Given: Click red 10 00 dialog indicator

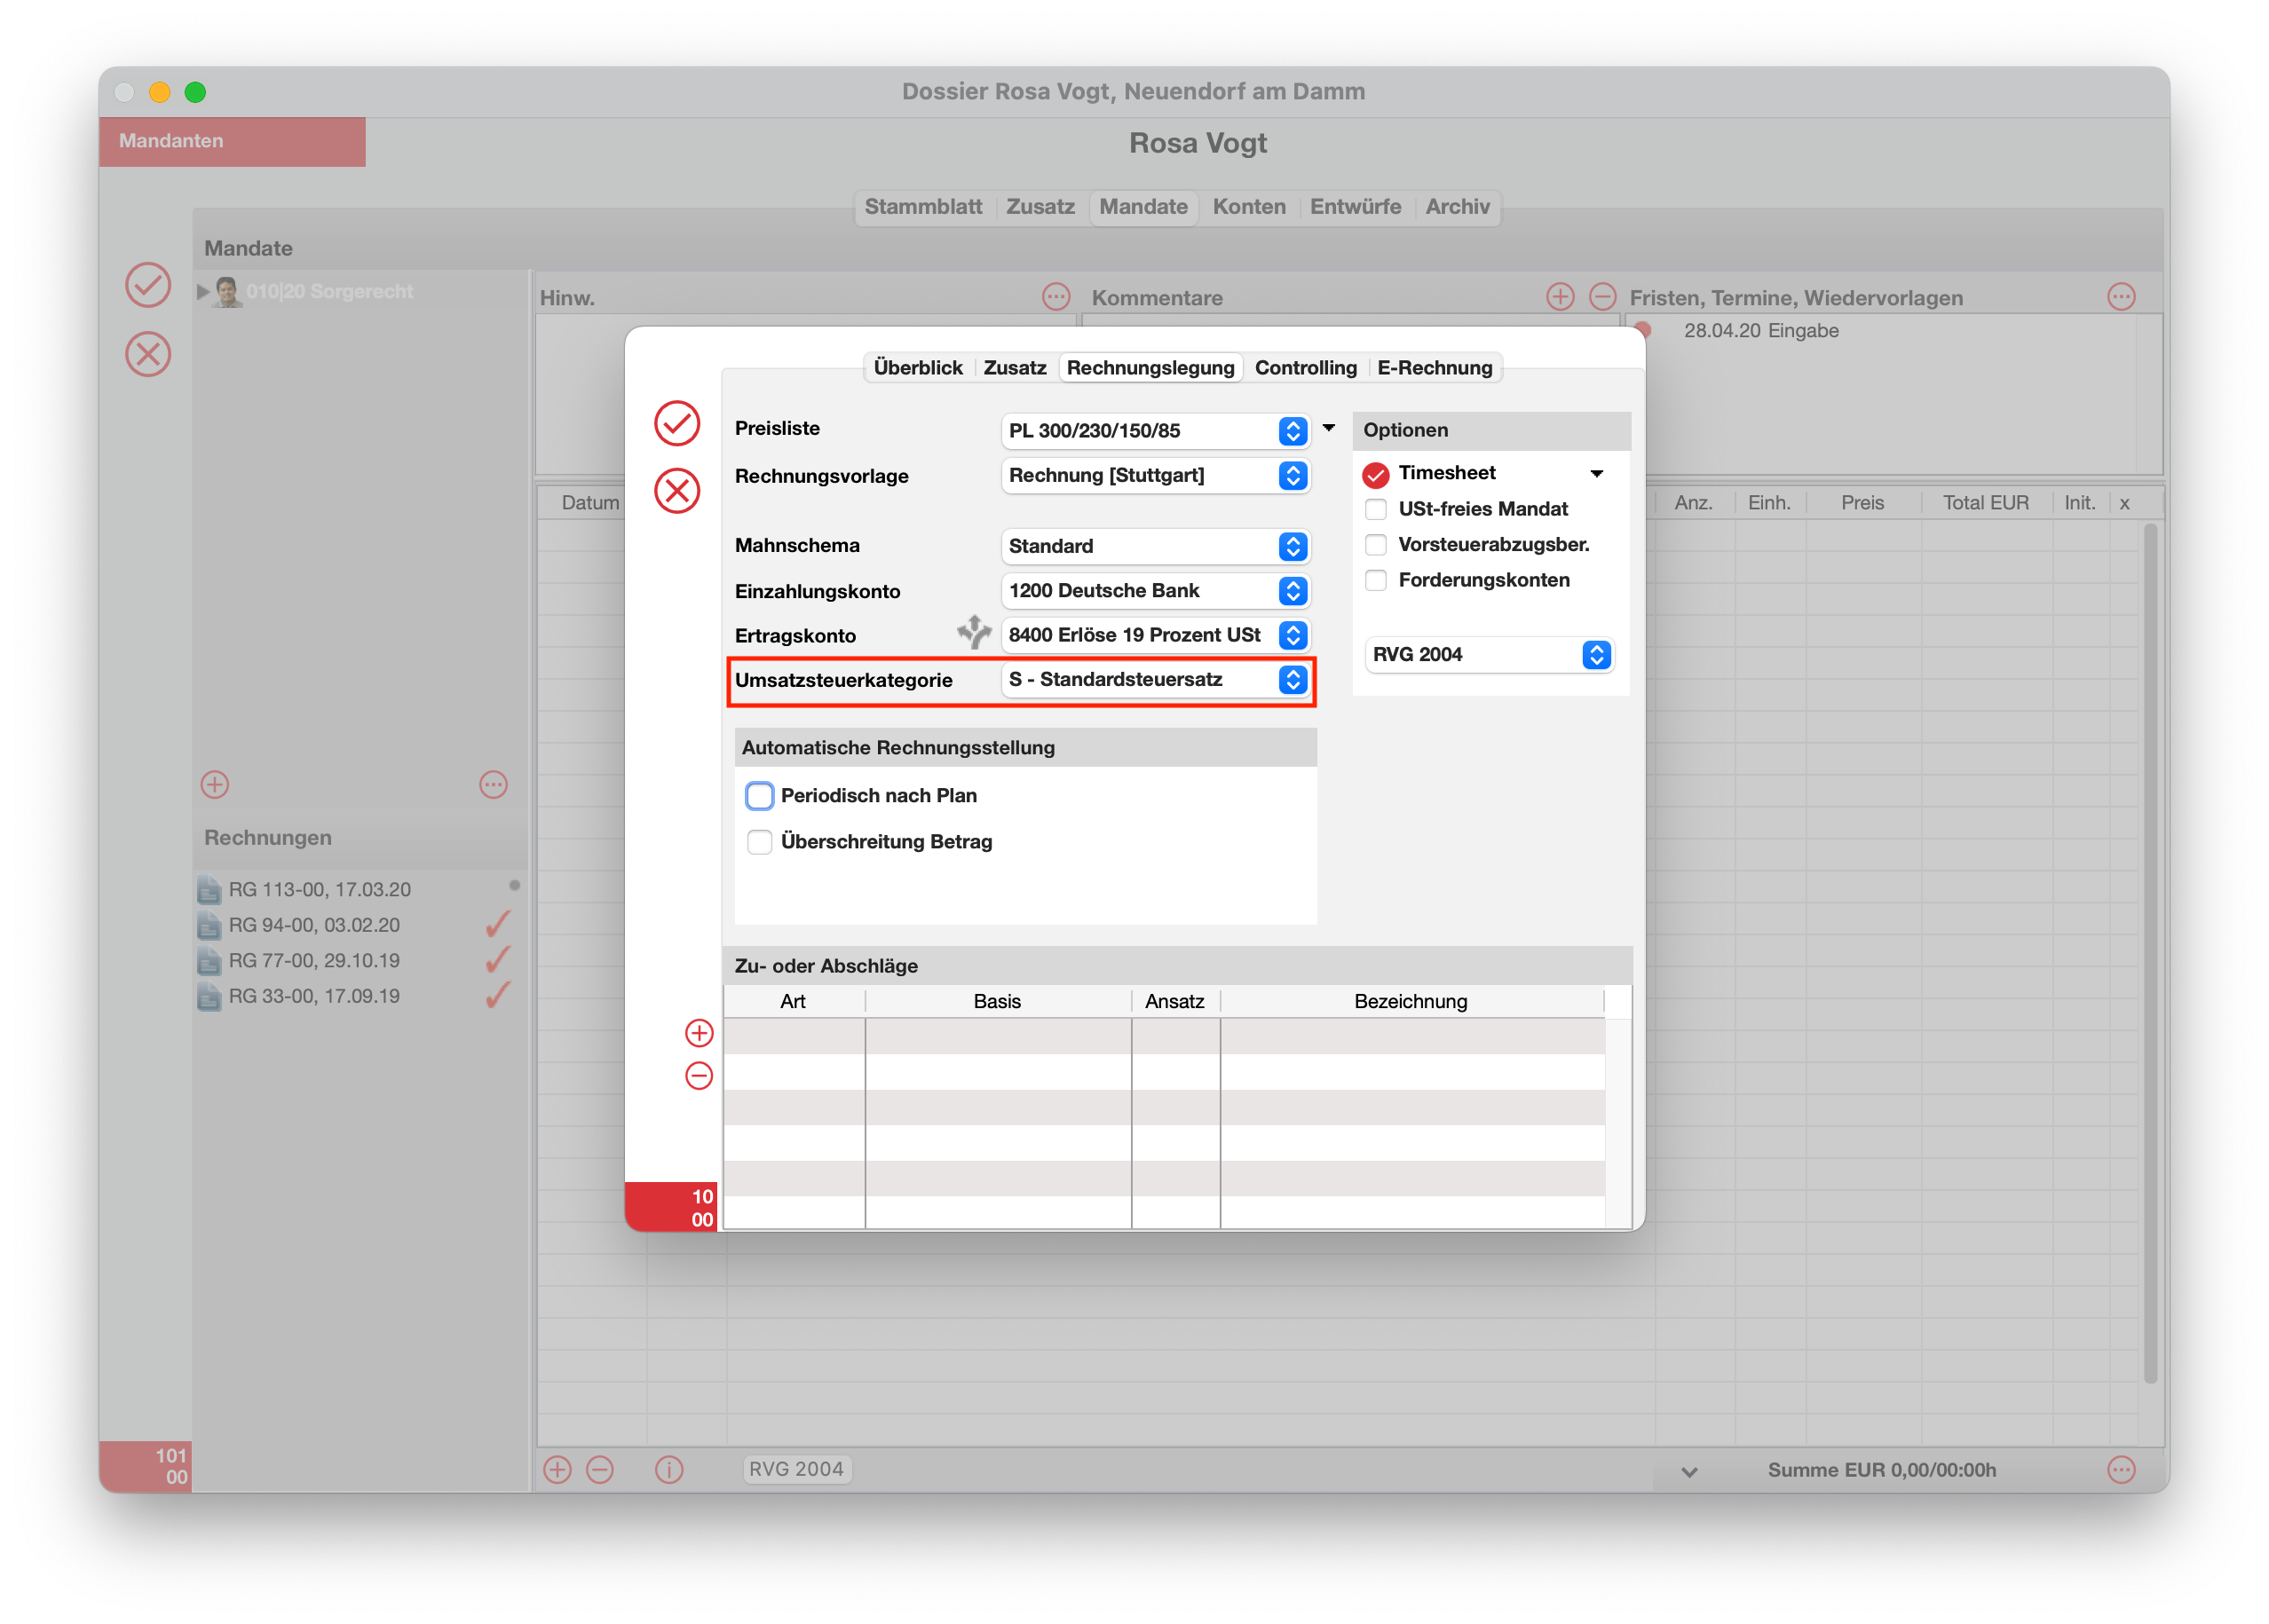Looking at the screenshot, I should pos(671,1207).
